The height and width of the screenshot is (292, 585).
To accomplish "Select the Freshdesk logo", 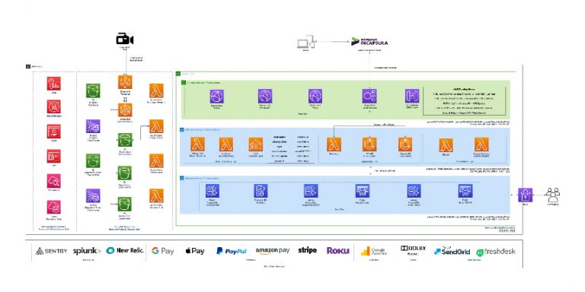I will point(496,252).
